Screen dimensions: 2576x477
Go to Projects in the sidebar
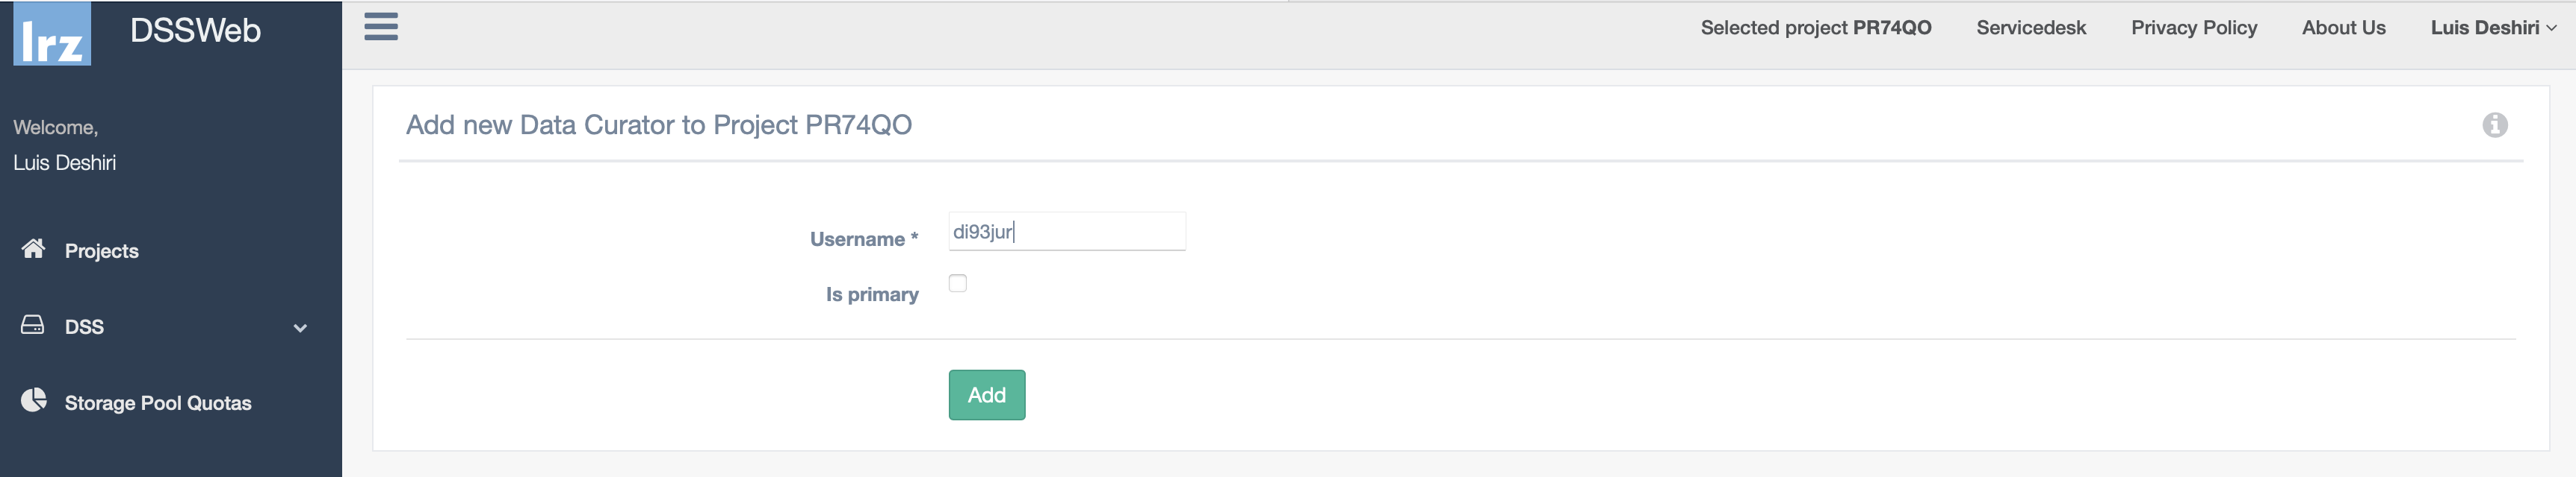tap(102, 251)
